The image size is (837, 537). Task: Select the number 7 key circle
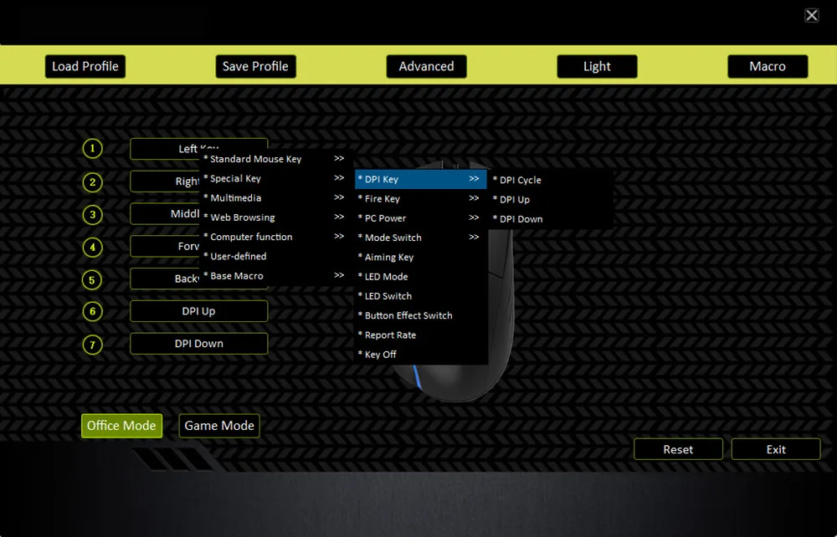(x=92, y=345)
